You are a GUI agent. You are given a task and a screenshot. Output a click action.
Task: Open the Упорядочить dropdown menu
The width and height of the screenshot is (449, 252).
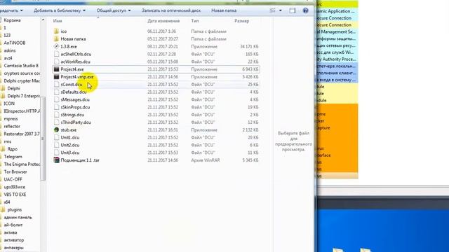[x=11, y=10]
